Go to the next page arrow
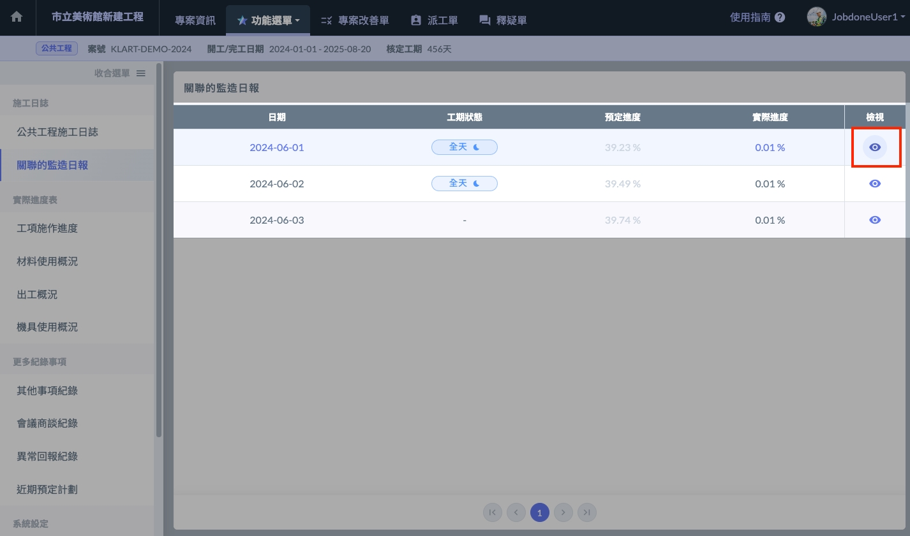This screenshot has height=536, width=910. [x=563, y=512]
